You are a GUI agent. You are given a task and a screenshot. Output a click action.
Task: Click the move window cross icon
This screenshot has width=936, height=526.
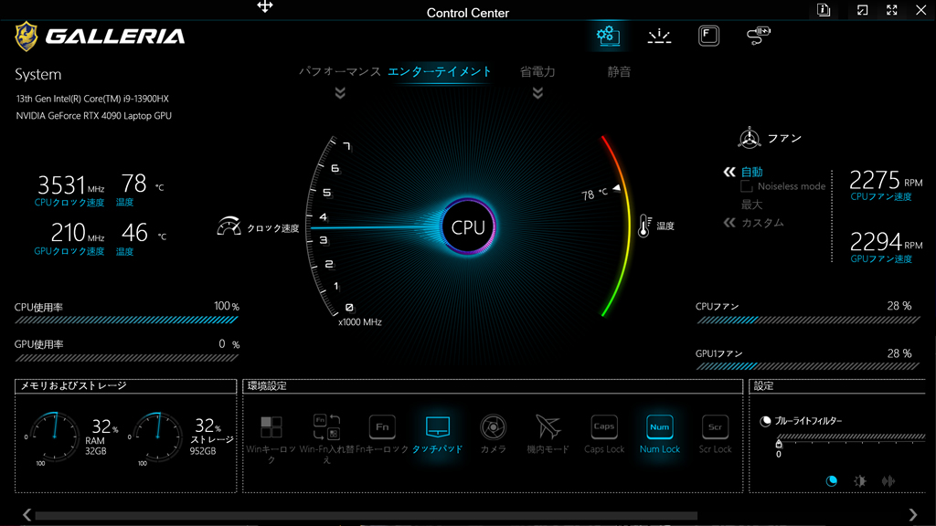265,6
